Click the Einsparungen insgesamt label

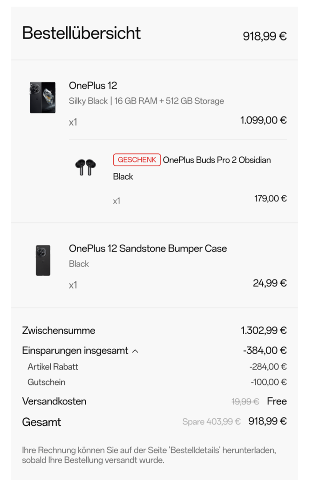(75, 351)
